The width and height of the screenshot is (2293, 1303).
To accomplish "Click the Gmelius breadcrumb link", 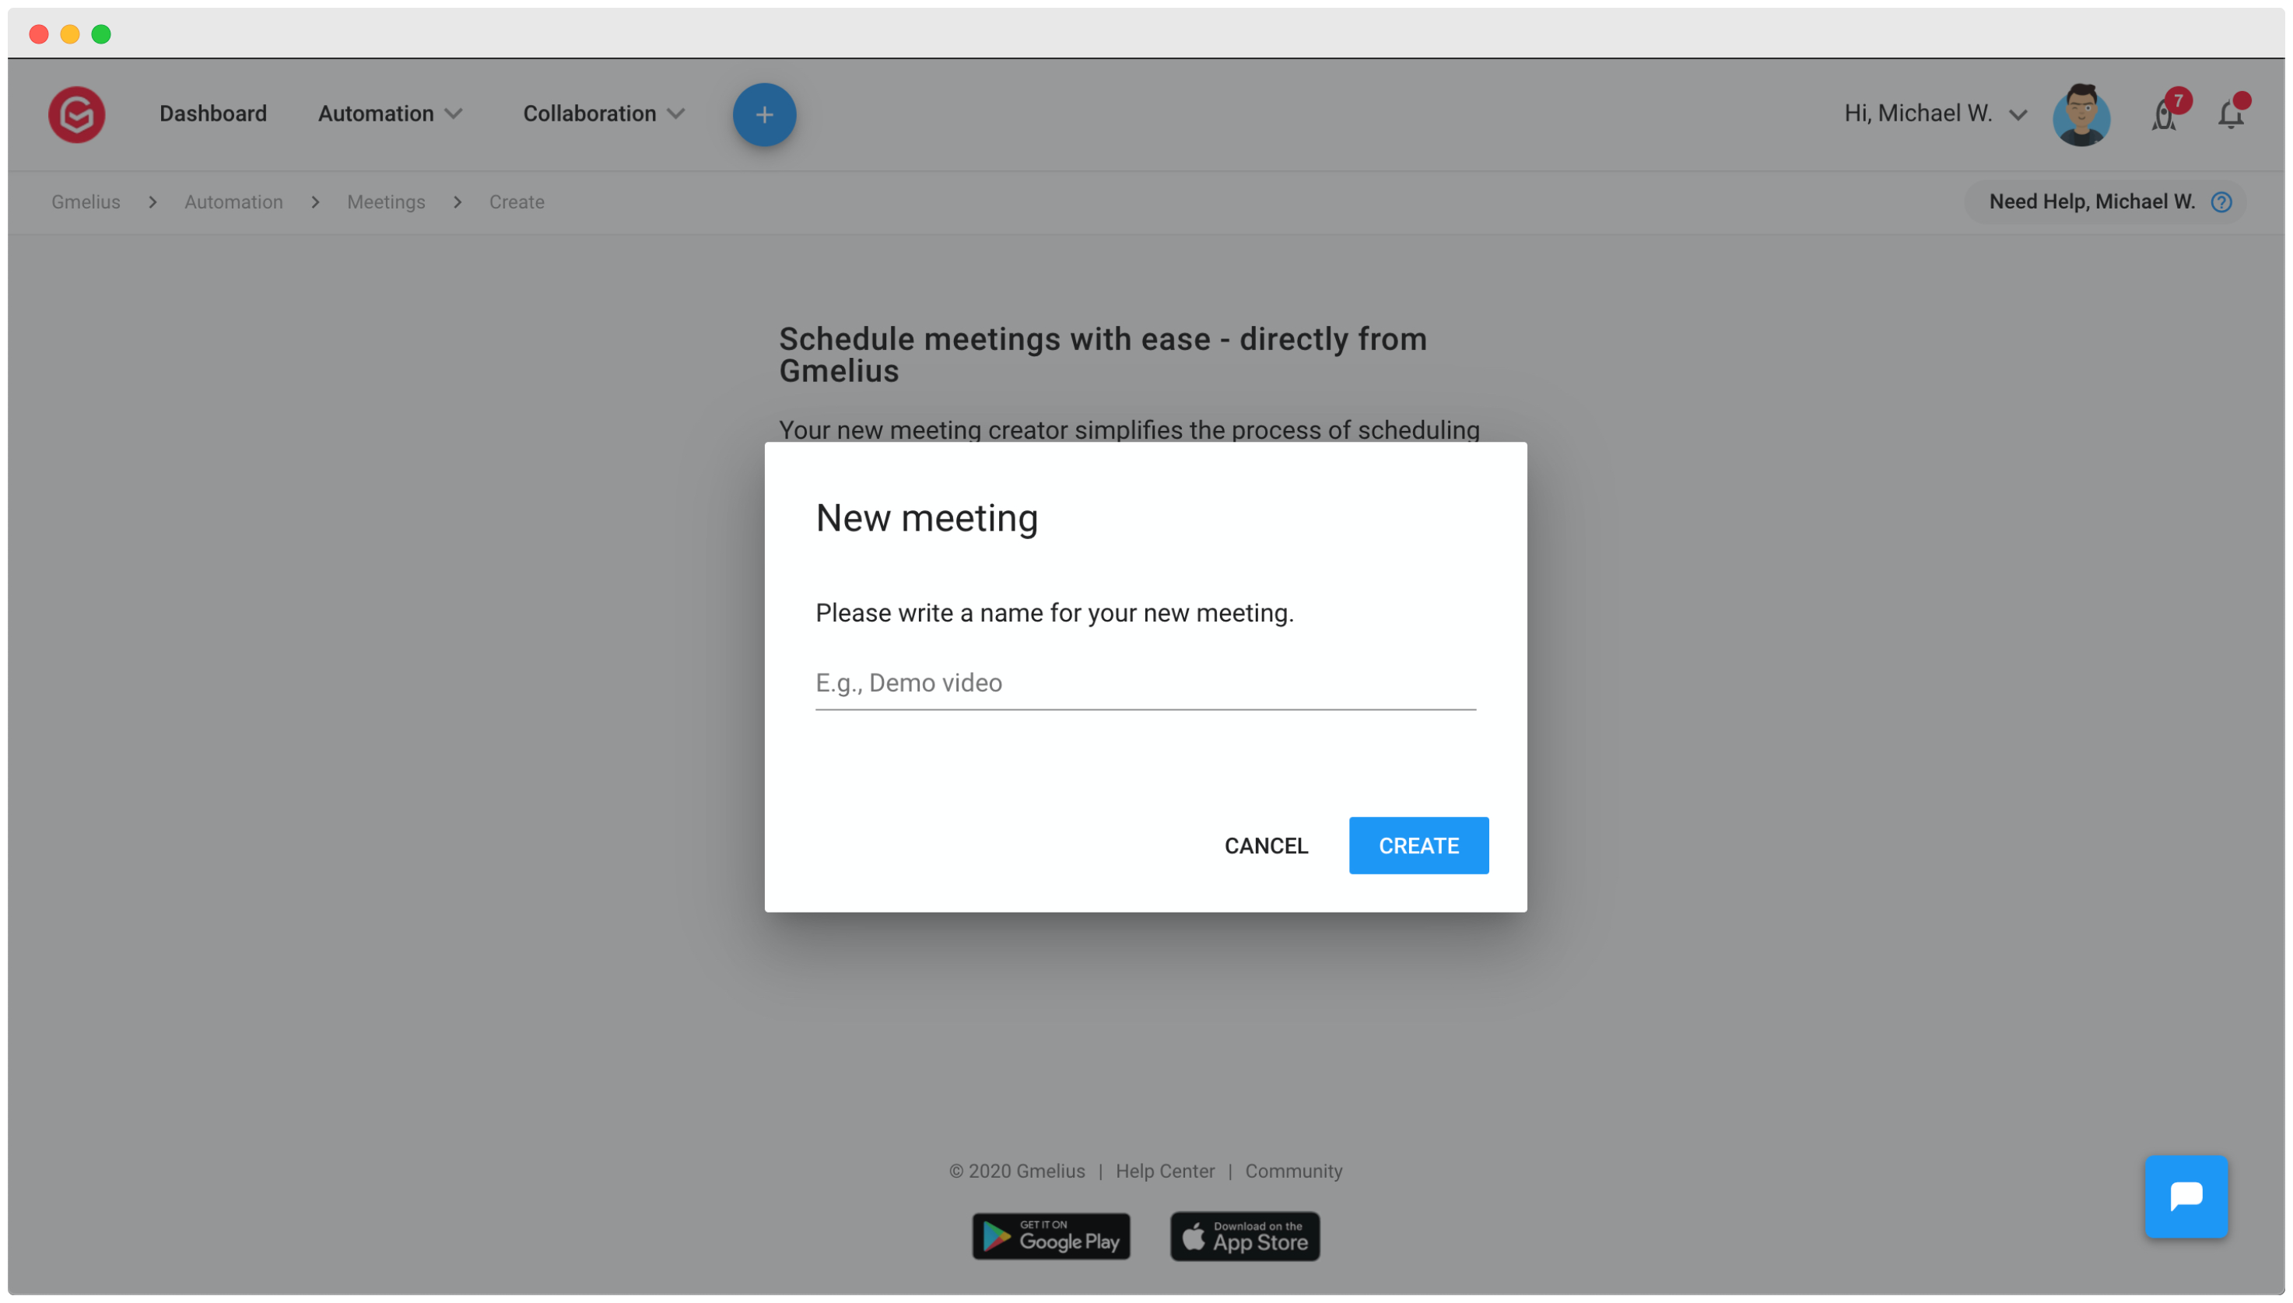I will click(x=86, y=202).
